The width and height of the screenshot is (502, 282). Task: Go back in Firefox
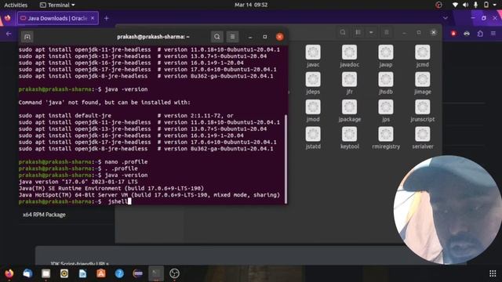pyautogui.click(x=9, y=34)
